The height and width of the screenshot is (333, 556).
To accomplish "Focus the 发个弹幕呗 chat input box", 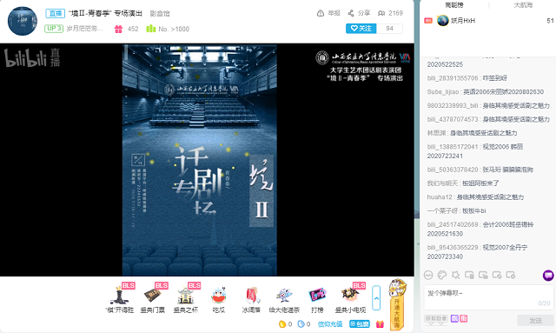I will point(488,297).
